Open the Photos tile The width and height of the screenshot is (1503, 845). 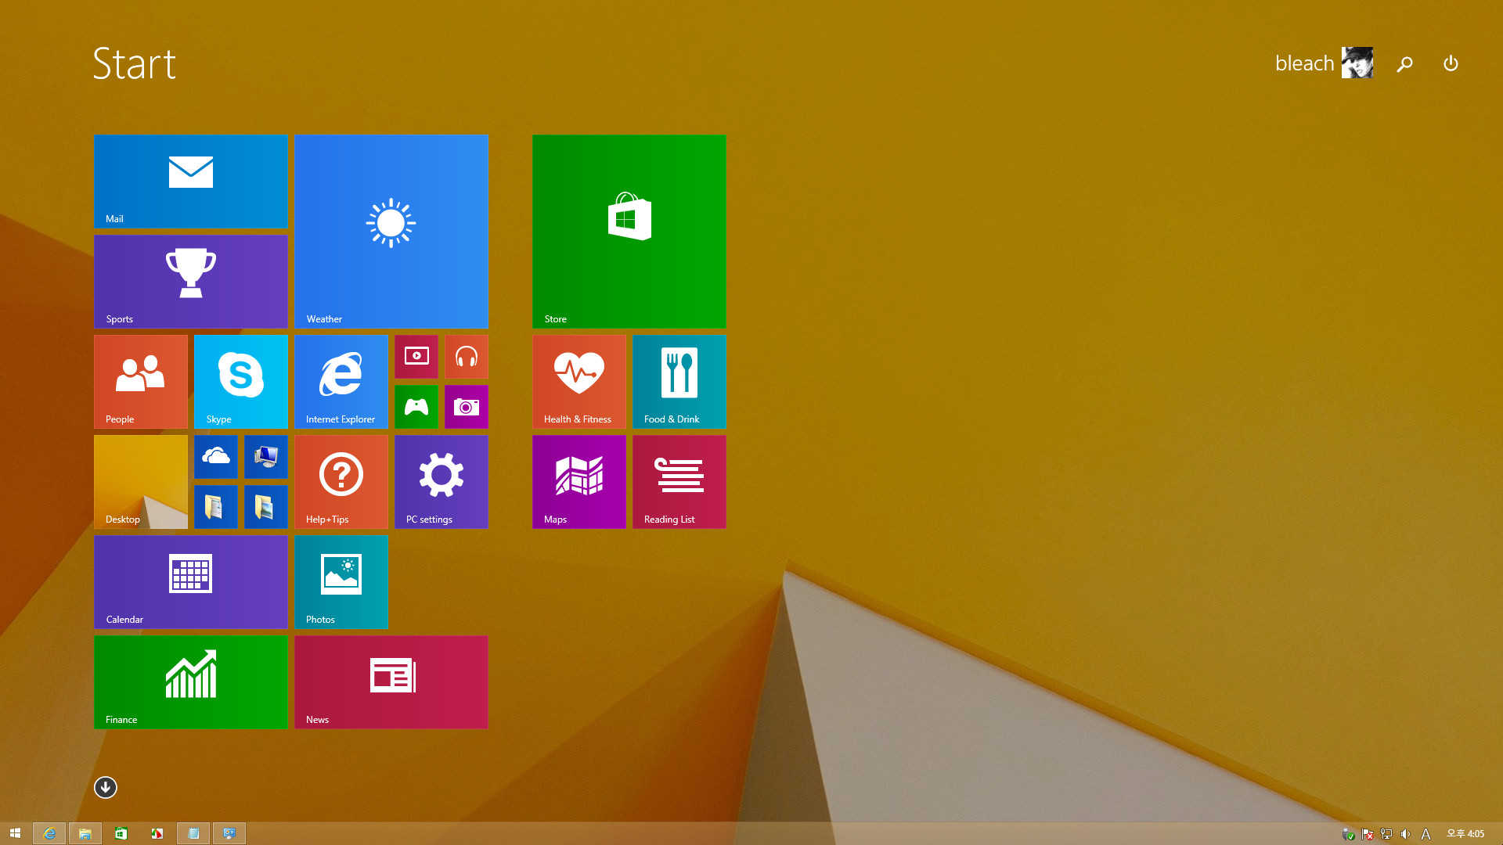coord(341,582)
